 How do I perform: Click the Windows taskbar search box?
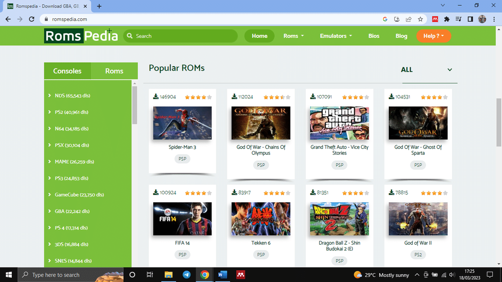click(x=71, y=275)
